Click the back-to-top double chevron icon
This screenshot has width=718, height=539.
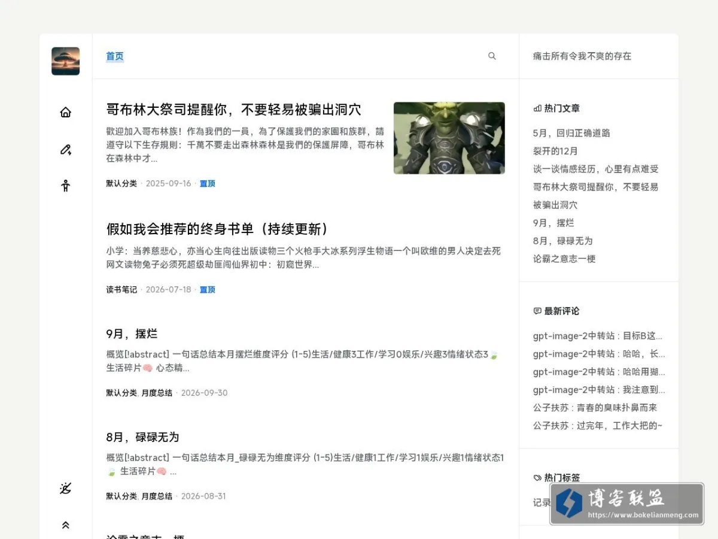[66, 525]
